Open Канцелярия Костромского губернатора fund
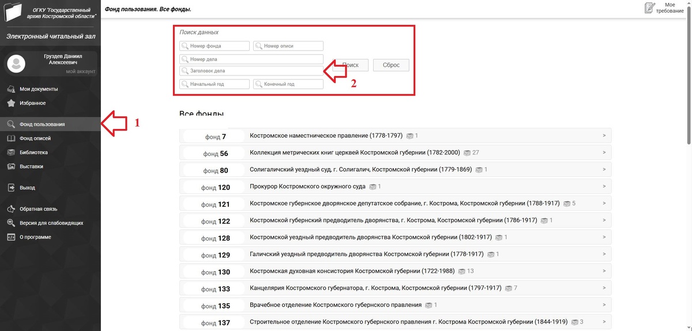Viewport: 692px width, 331px height. coord(375,288)
